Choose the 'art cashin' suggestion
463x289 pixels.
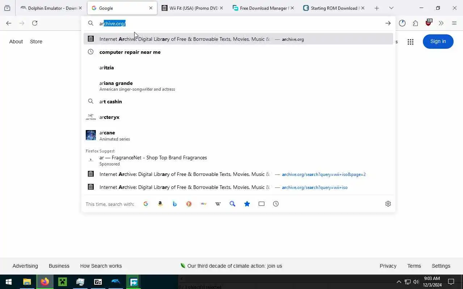pos(238,102)
